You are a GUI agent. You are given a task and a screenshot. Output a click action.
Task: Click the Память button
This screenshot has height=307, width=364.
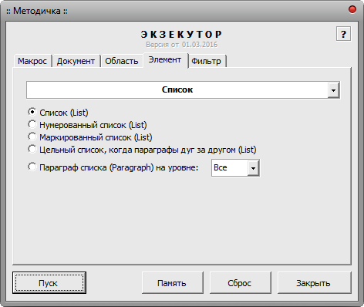(172, 283)
